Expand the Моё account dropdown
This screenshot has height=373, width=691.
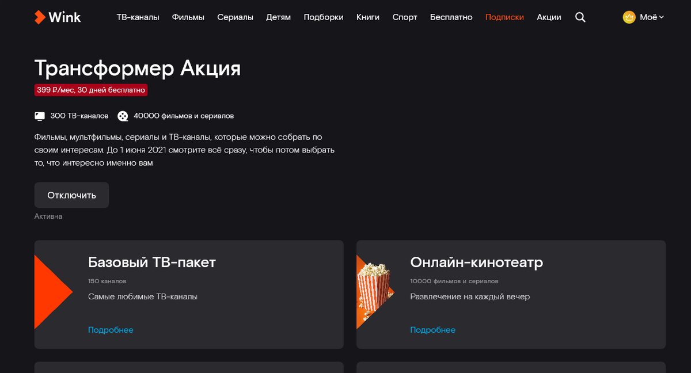(652, 17)
